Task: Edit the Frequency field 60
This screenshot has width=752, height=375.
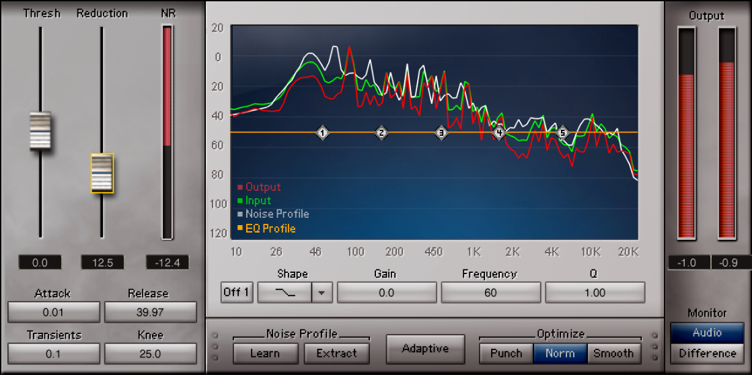Action: coord(490,292)
